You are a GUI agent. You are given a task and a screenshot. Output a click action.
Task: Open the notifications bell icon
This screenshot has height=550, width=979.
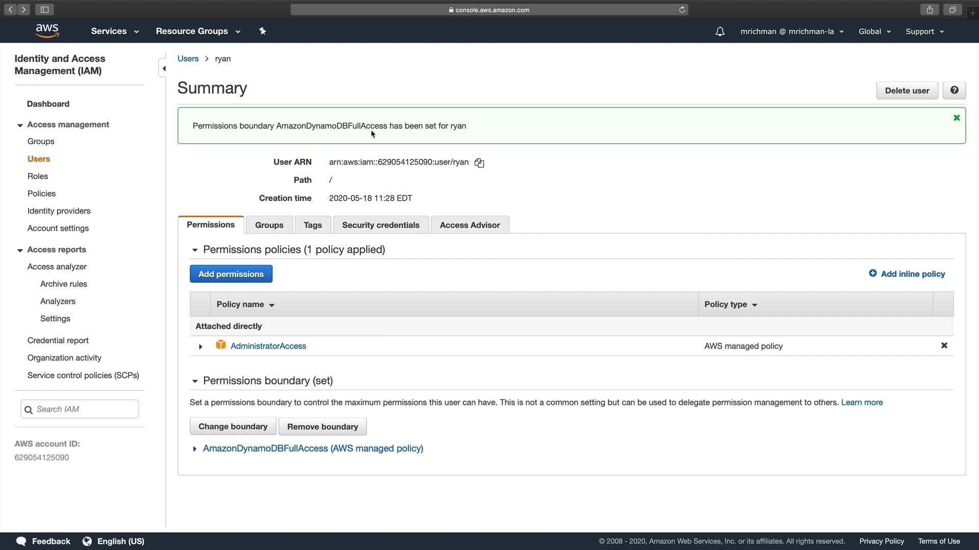coord(720,32)
